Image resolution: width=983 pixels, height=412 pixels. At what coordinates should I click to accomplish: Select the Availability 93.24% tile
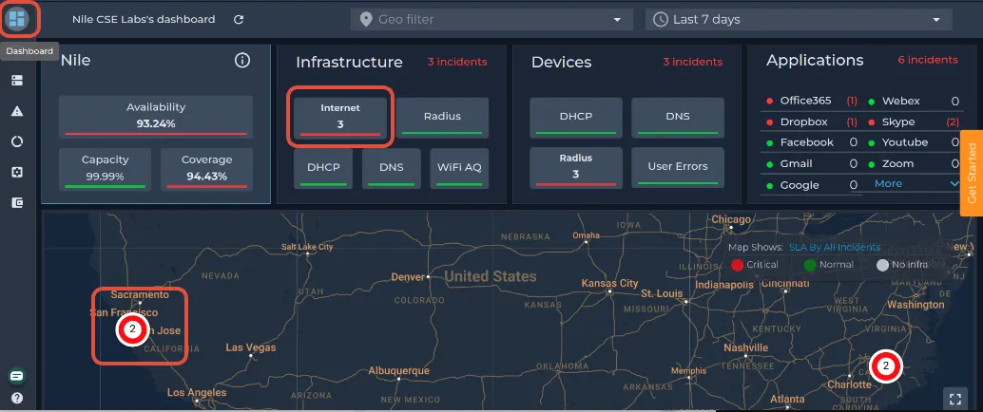coord(156,116)
